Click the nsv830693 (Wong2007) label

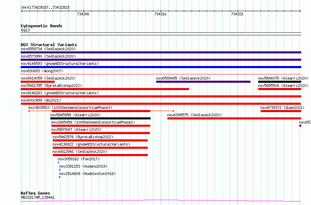(42, 71)
